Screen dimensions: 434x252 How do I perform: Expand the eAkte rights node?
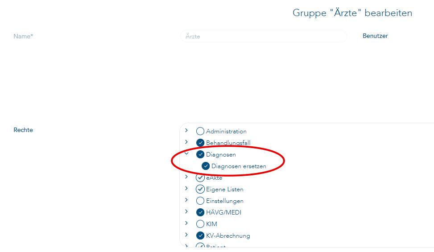coord(186,178)
